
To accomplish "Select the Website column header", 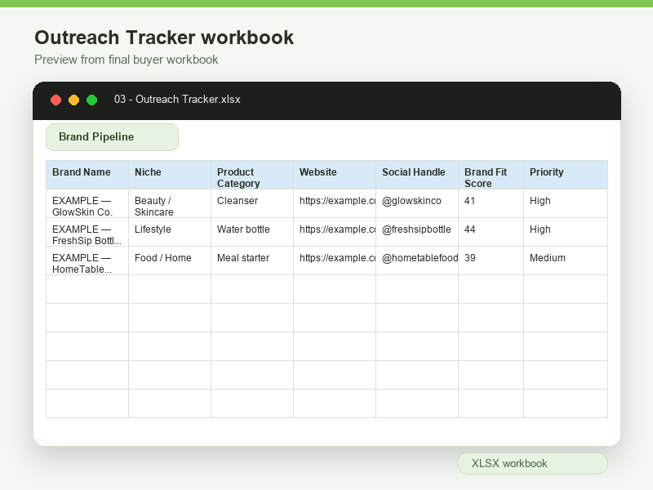I will 335,175.
